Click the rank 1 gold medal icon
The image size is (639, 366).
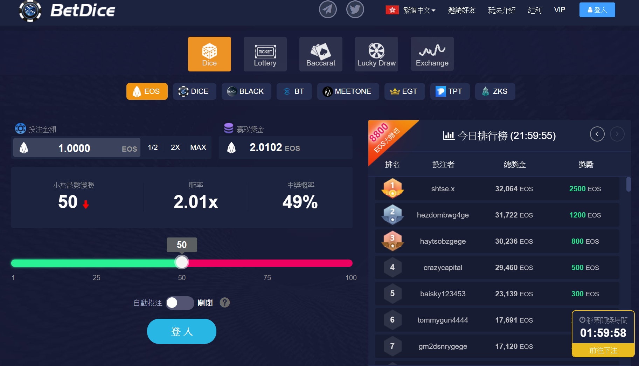(393, 188)
